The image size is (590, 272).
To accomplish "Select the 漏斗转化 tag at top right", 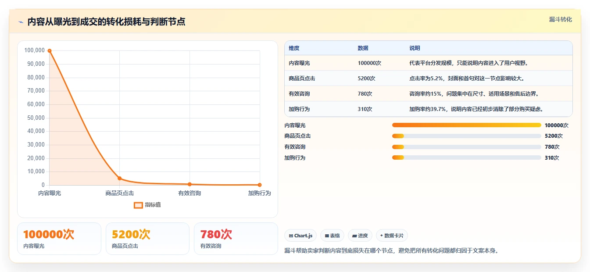I will pos(561,19).
